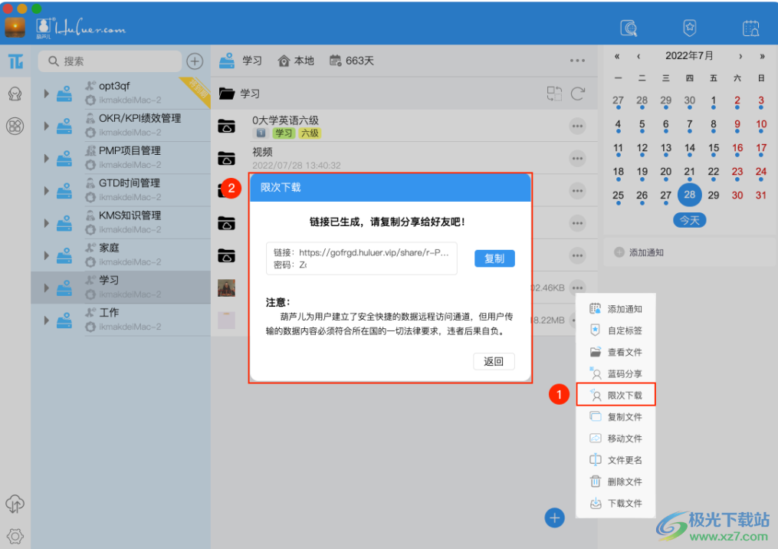Go to next month in calendar
778x549 pixels.
pyautogui.click(x=740, y=56)
